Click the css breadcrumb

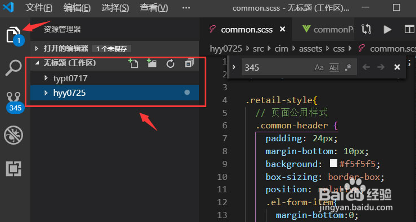(338, 49)
